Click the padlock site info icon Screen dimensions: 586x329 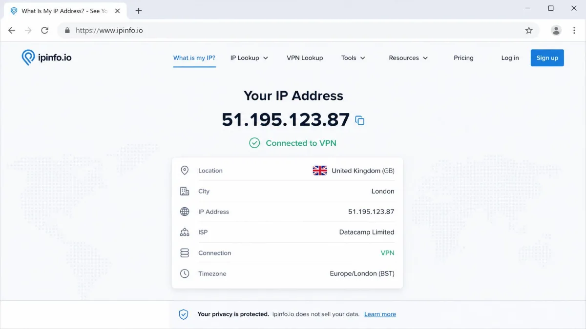pyautogui.click(x=67, y=30)
